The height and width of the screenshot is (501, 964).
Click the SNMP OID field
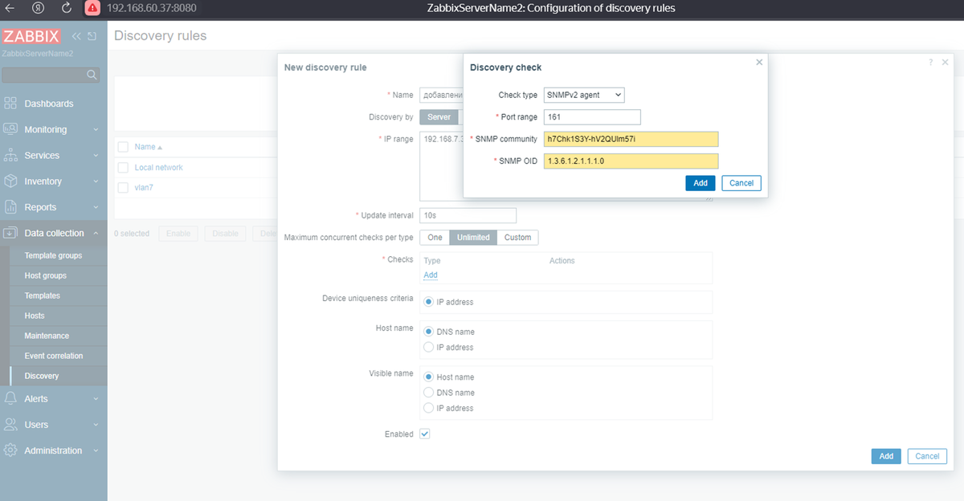click(x=631, y=161)
